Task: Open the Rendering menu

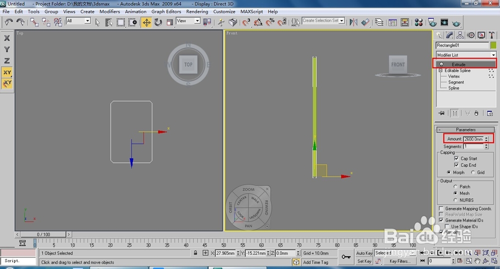Action: [197, 11]
